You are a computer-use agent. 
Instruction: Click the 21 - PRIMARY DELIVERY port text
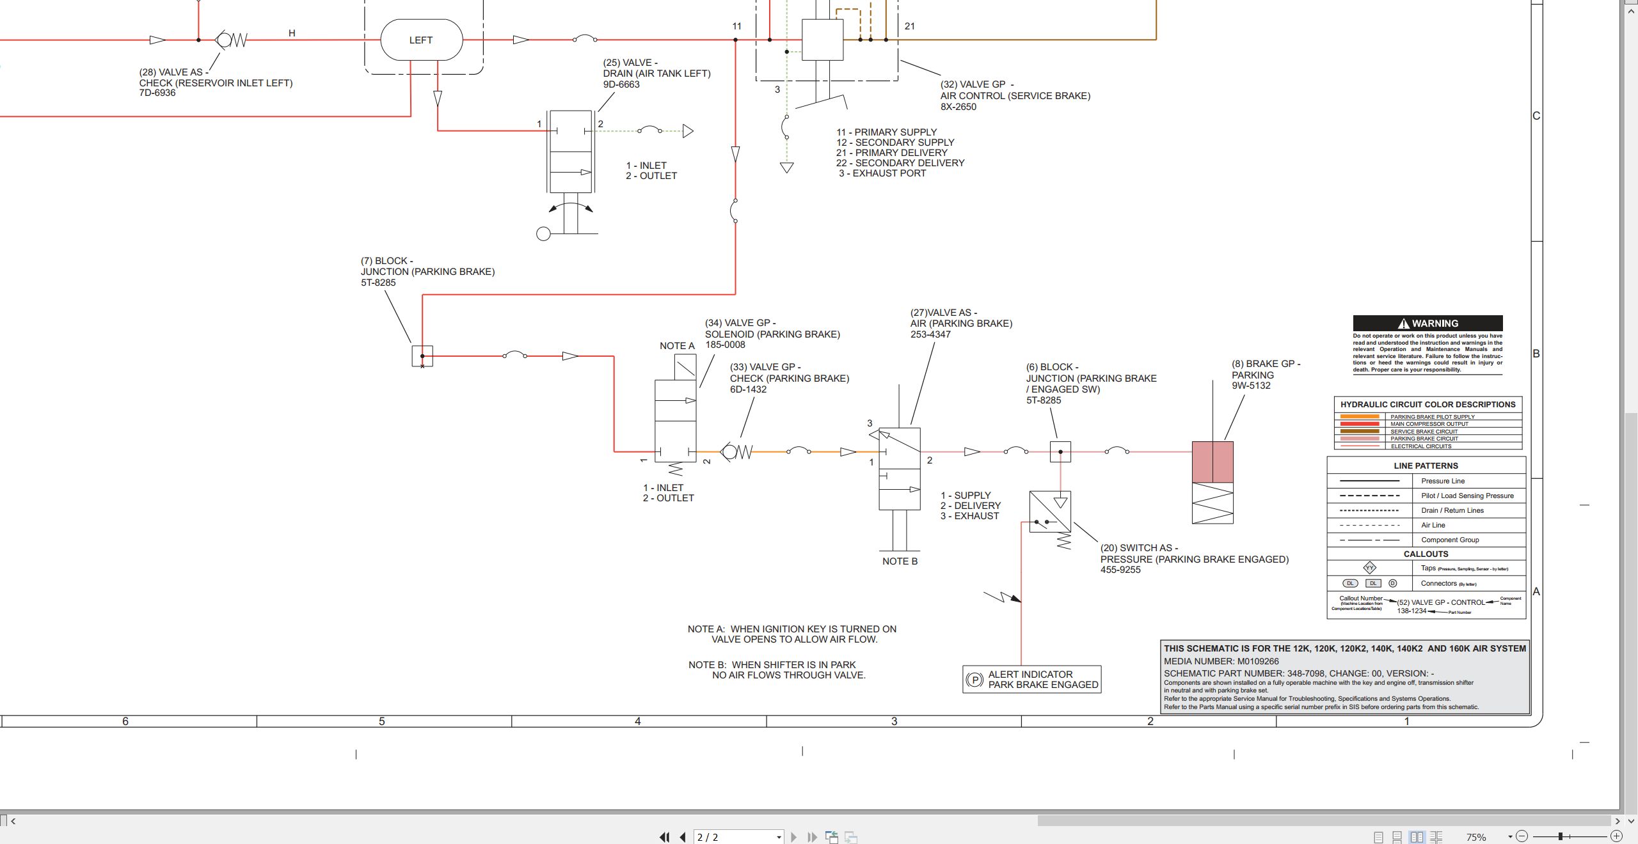(891, 153)
